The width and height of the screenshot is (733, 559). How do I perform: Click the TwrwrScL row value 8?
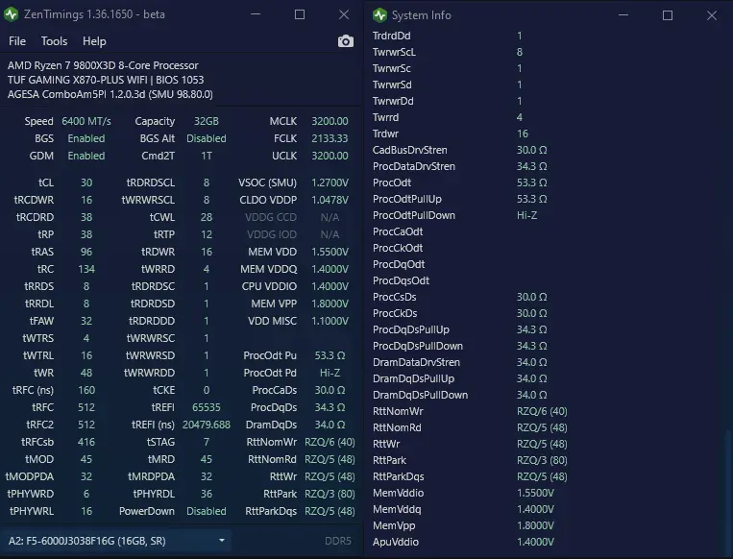(x=520, y=53)
